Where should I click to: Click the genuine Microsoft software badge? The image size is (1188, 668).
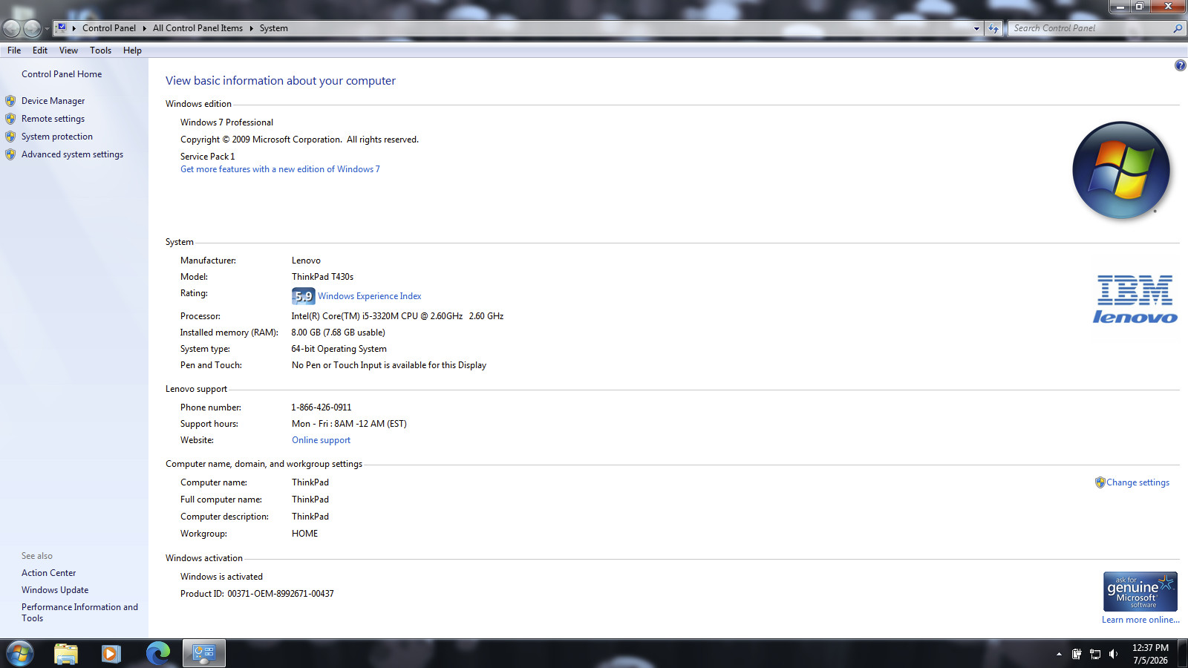click(1140, 592)
